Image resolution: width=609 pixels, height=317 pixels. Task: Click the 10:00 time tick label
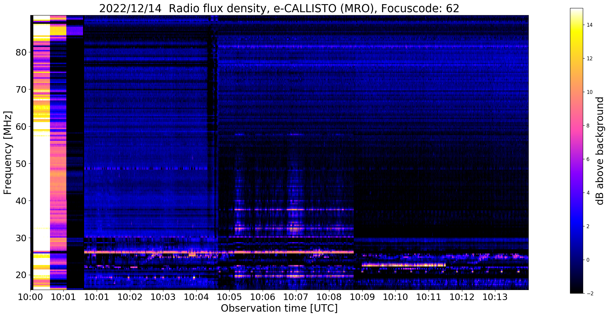tap(30, 297)
